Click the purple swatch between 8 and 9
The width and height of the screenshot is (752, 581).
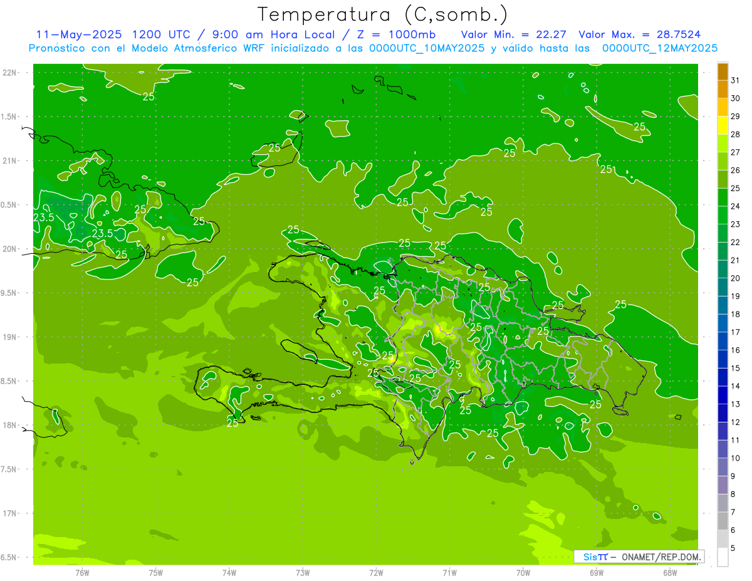(723, 484)
